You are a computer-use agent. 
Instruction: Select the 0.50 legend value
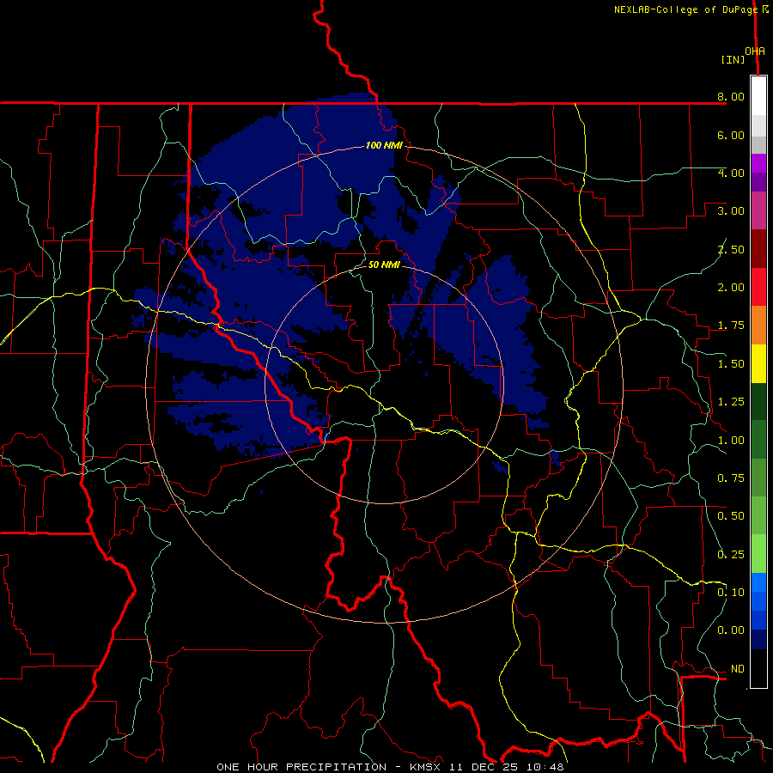(x=731, y=516)
